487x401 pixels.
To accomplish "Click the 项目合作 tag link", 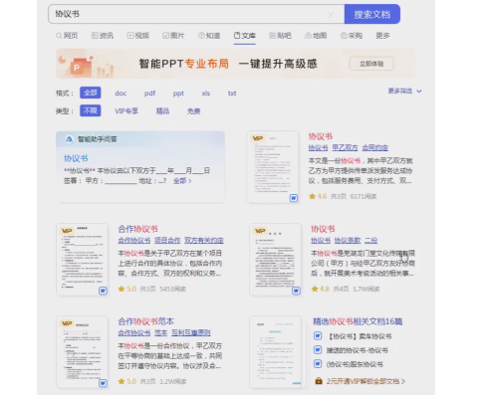I will point(167,240).
